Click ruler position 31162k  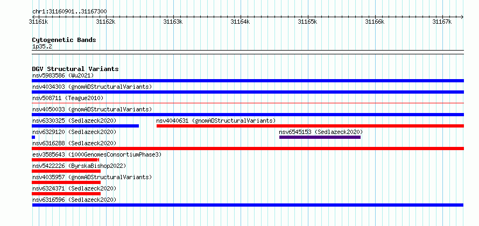105,22
